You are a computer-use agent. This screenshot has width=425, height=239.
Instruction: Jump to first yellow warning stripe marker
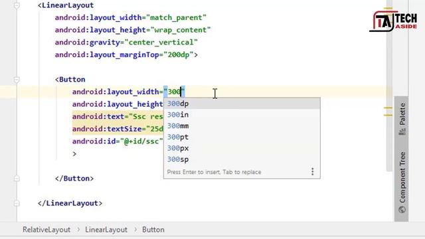[388, 8]
